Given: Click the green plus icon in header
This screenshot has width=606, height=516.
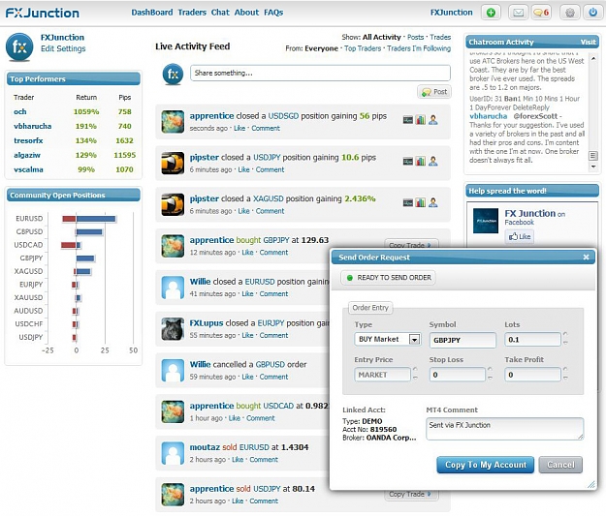Looking at the screenshot, I should [x=491, y=13].
